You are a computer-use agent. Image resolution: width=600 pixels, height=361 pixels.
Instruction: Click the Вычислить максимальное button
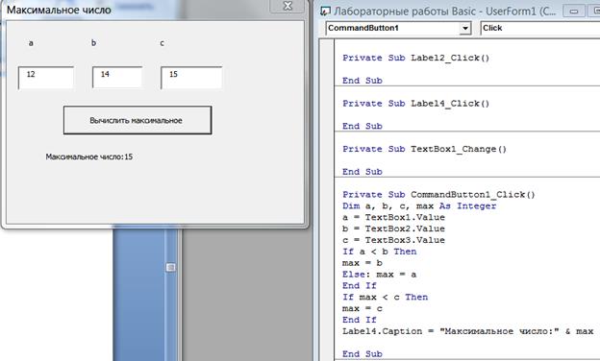137,120
